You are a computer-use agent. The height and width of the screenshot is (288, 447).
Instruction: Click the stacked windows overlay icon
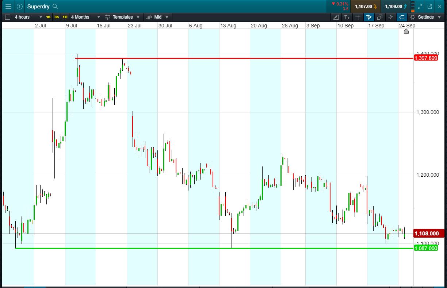coord(380,17)
